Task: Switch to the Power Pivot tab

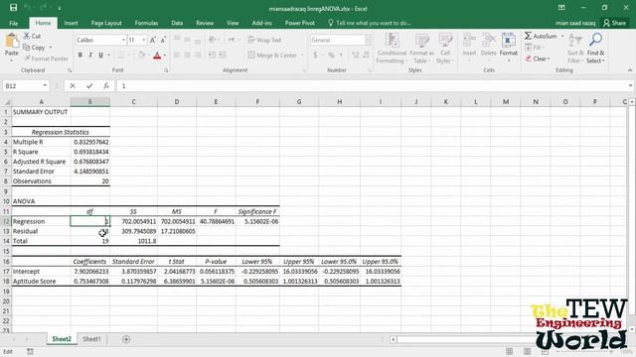Action: [x=300, y=23]
